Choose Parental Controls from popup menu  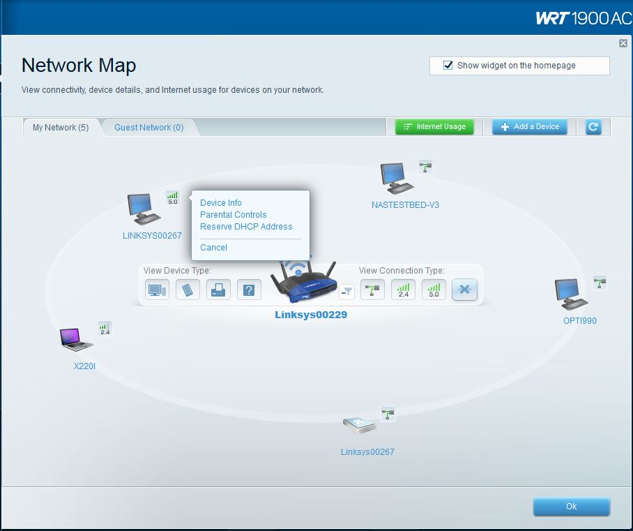coord(234,215)
